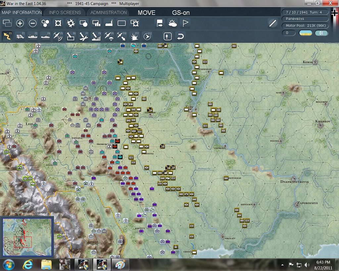Click the Cherkassy city label
The width and height of the screenshot is (339, 271).
pos(220,148)
